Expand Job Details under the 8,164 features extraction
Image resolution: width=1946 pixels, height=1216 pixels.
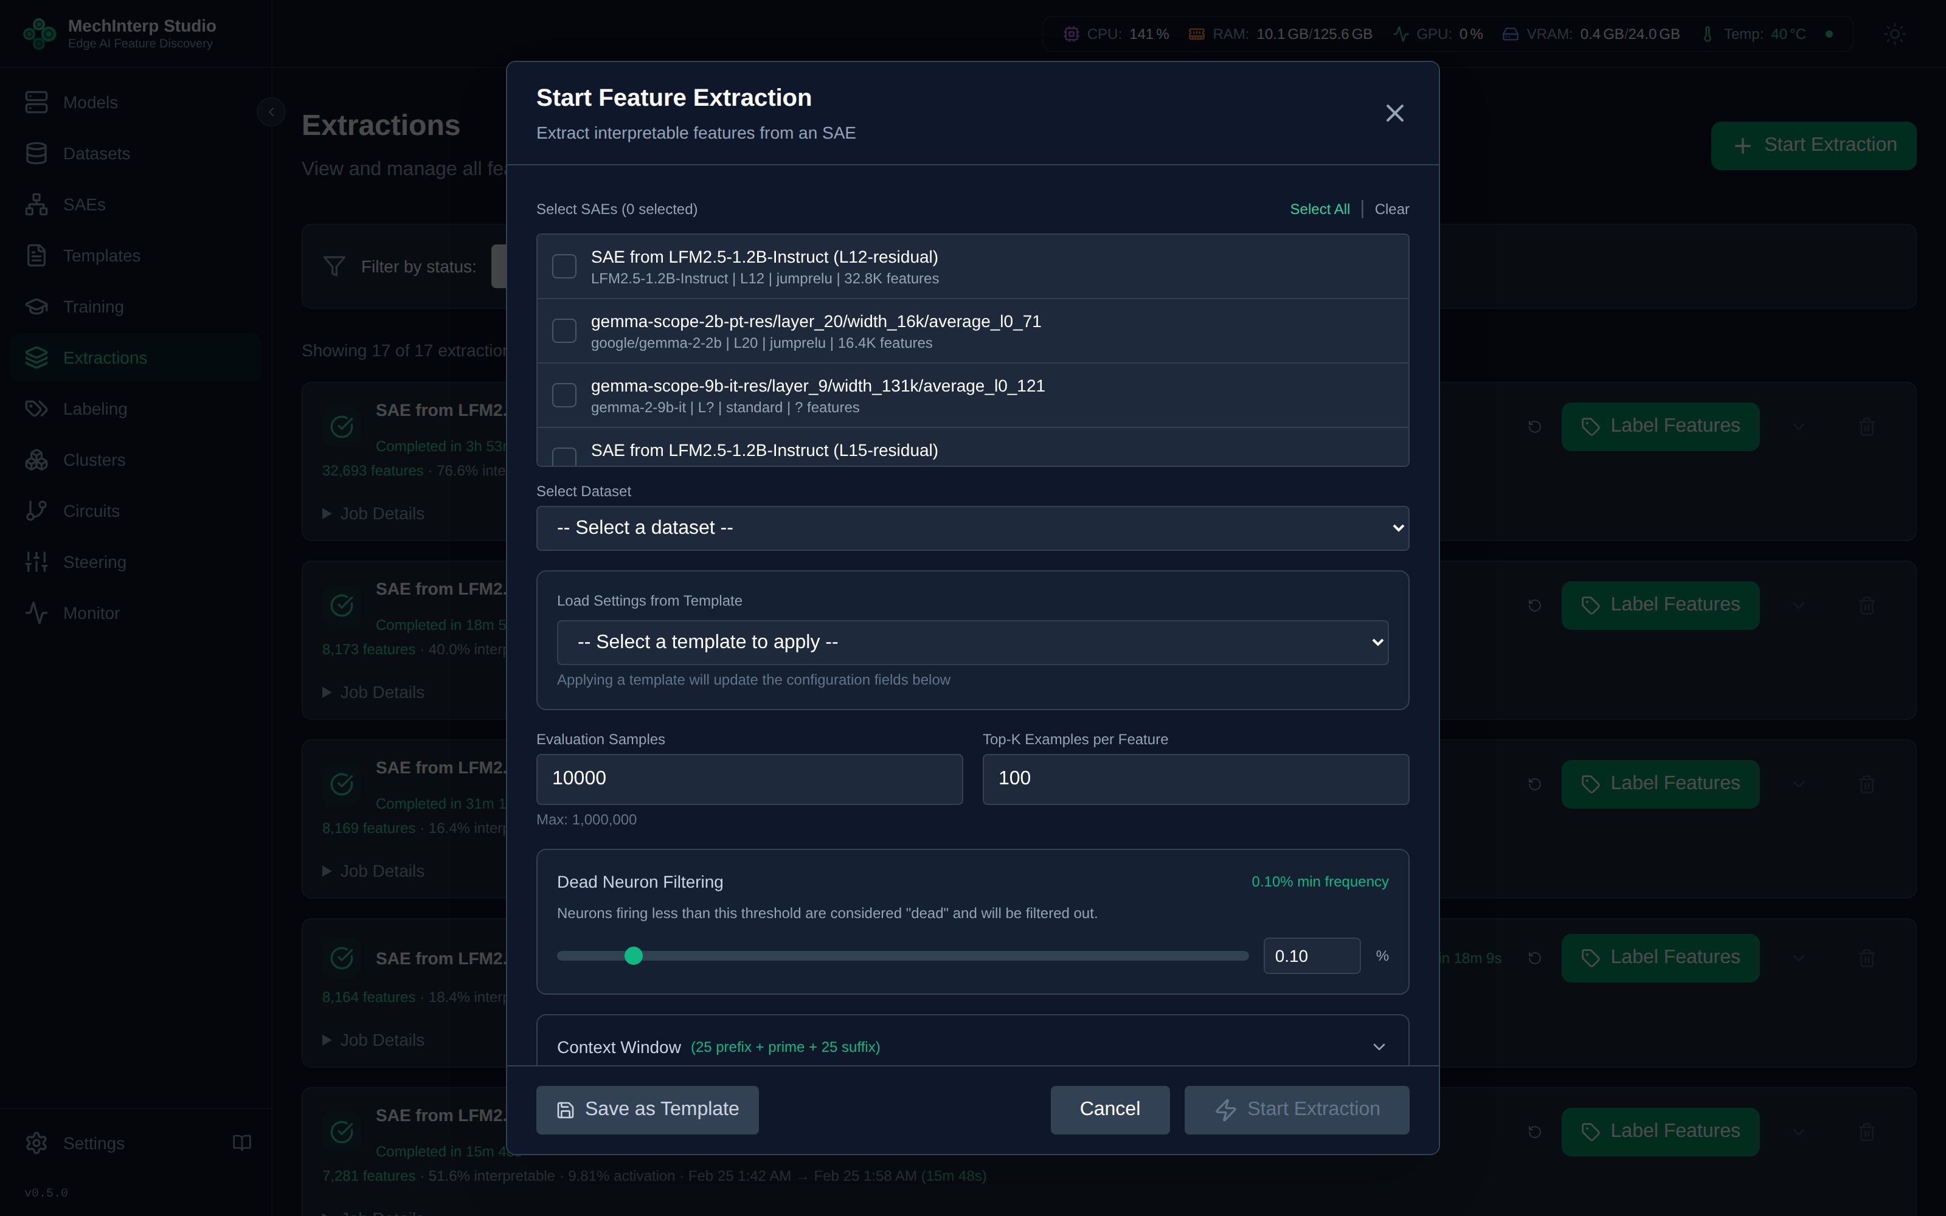(373, 1040)
